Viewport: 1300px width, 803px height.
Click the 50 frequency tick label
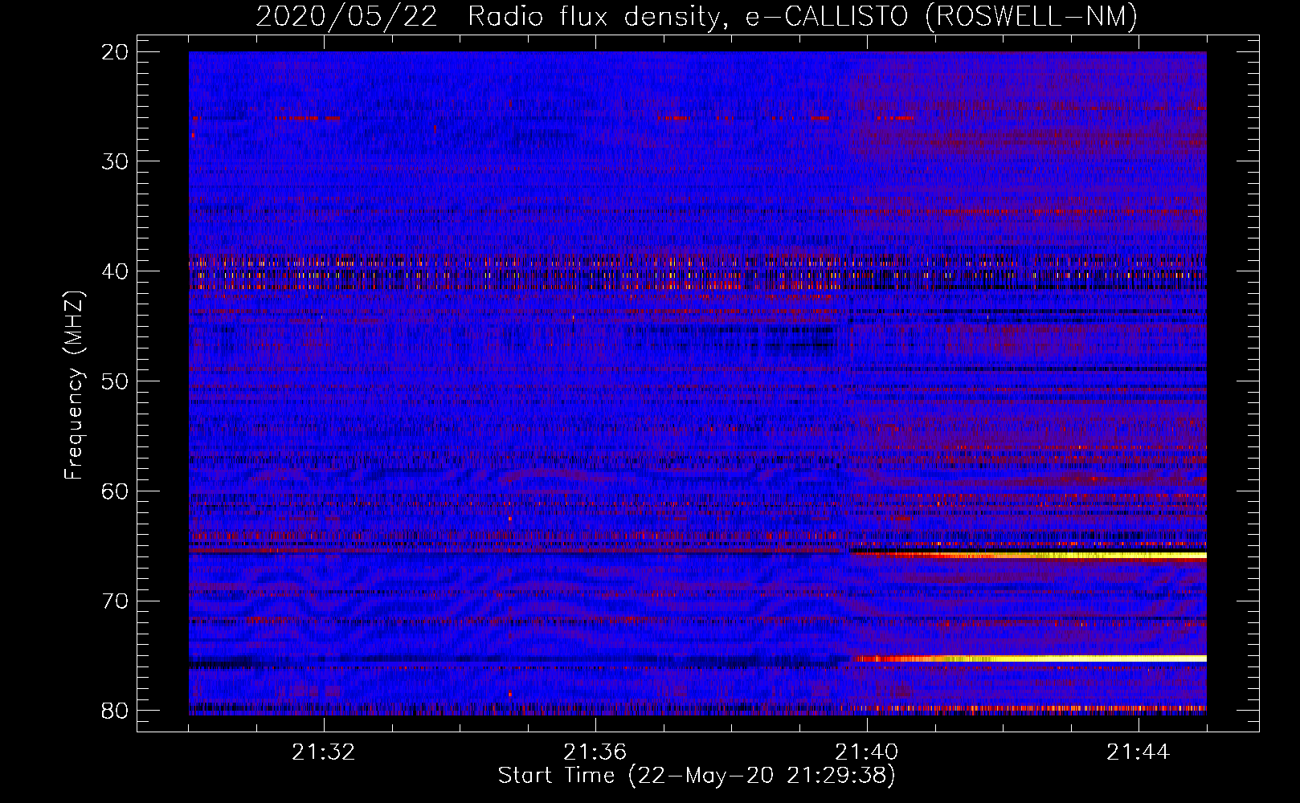click(x=116, y=381)
